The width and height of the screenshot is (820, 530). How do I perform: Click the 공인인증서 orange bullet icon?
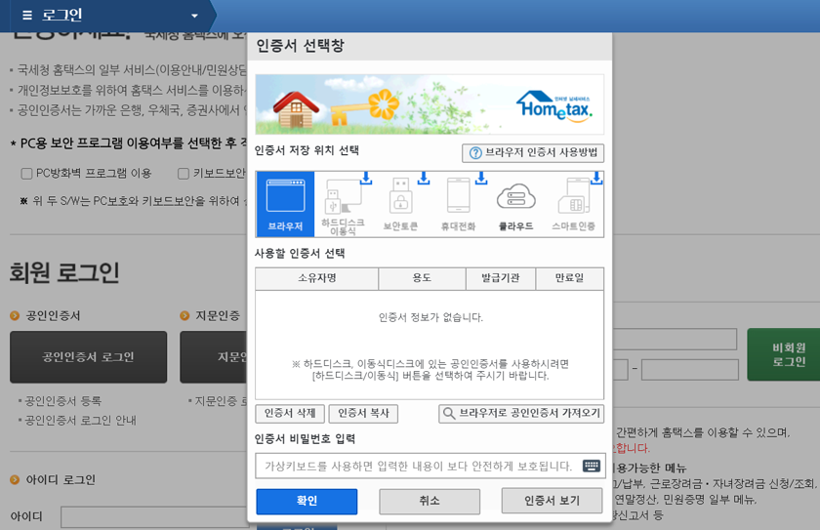coord(15,315)
